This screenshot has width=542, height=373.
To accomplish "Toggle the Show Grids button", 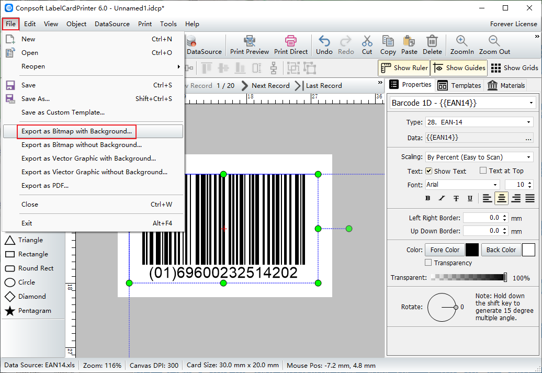I will 515,68.
